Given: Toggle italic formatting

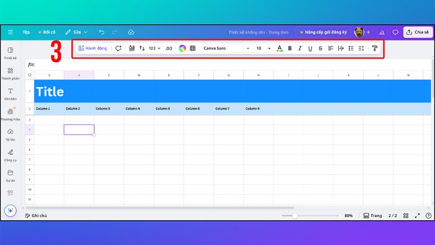Looking at the screenshot, I should [300, 49].
